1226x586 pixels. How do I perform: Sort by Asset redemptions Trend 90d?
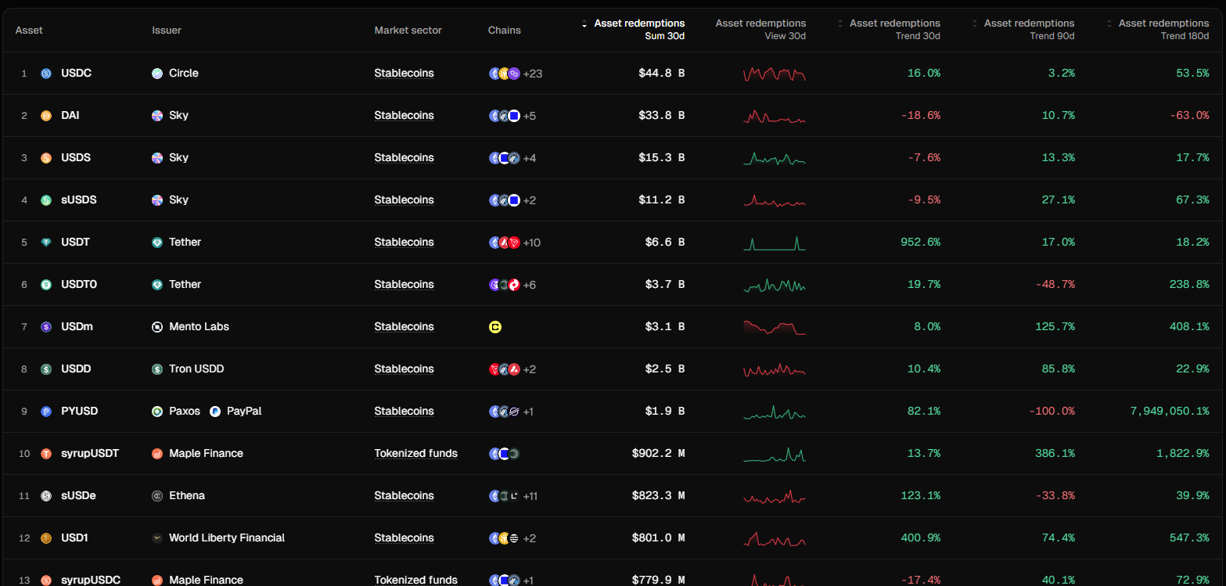tap(1029, 23)
